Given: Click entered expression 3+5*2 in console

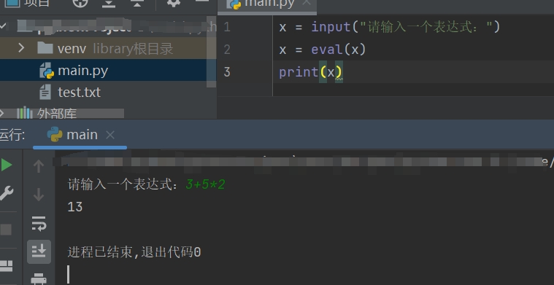Looking at the screenshot, I should click(x=205, y=184).
